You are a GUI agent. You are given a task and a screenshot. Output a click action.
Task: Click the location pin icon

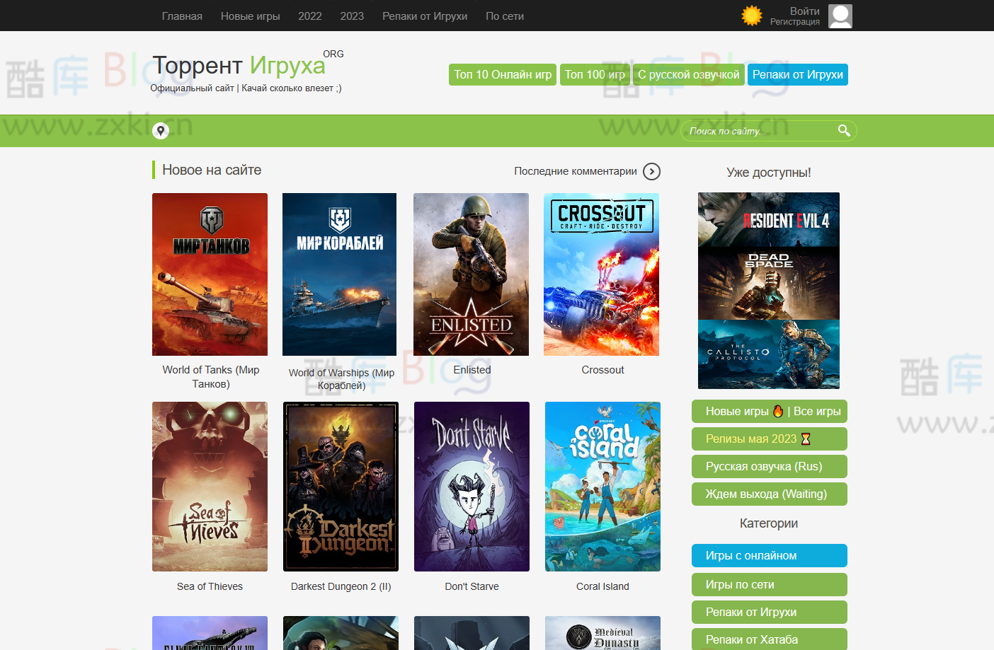tap(161, 131)
